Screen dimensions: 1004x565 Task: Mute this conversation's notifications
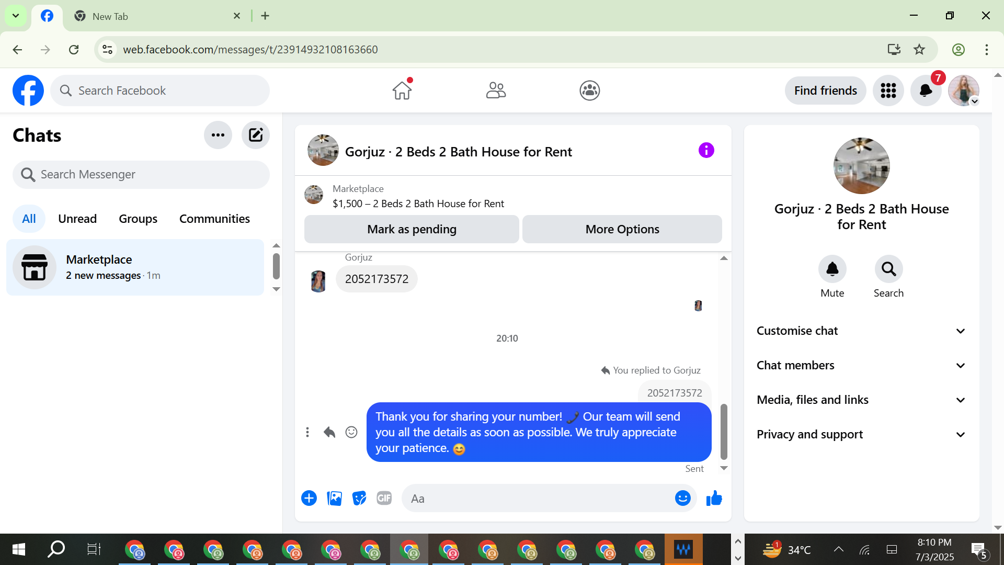tap(832, 269)
